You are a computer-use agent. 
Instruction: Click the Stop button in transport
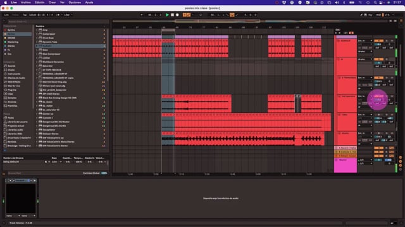tap(172, 15)
